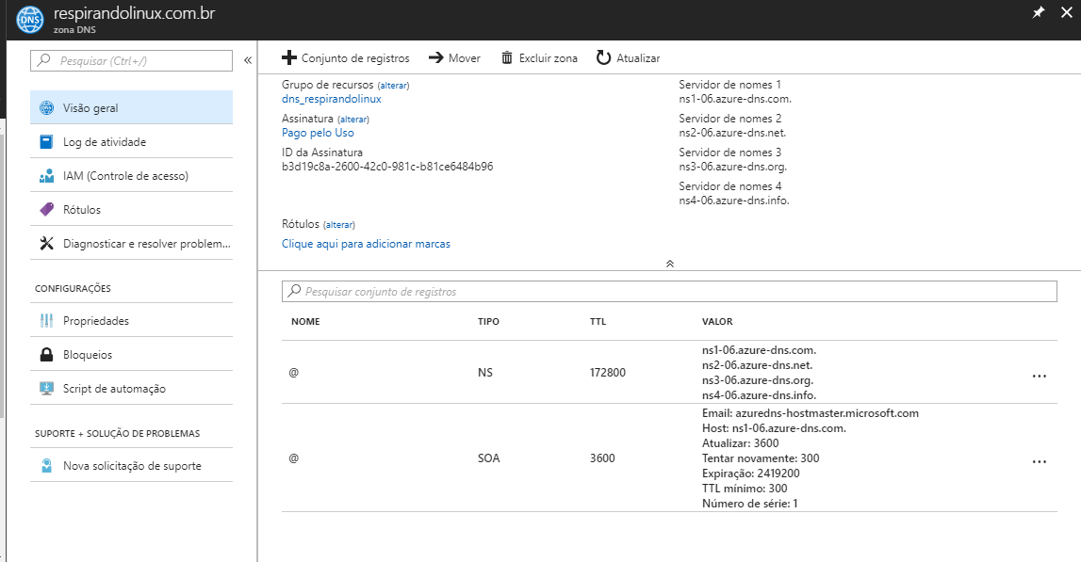Focus the Pesquisar conjunto de registros search field
This screenshot has width=1081, height=562.
(x=669, y=292)
